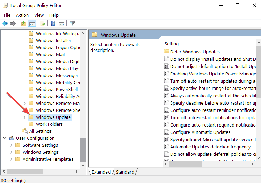The image size is (261, 183).
Task: Open Help via the question mark icon
Action: tap(53, 23)
